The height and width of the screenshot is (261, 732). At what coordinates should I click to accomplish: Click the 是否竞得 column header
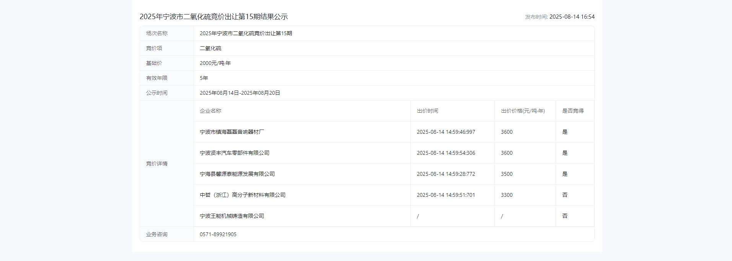[x=573, y=111]
